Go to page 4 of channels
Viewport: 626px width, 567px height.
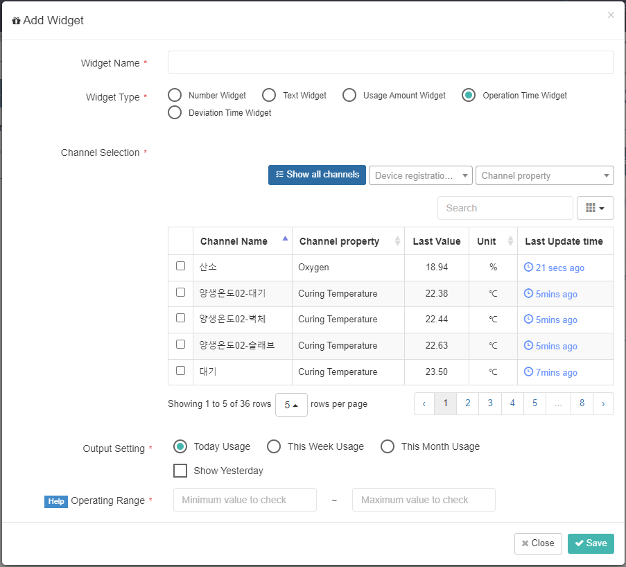pos(512,403)
